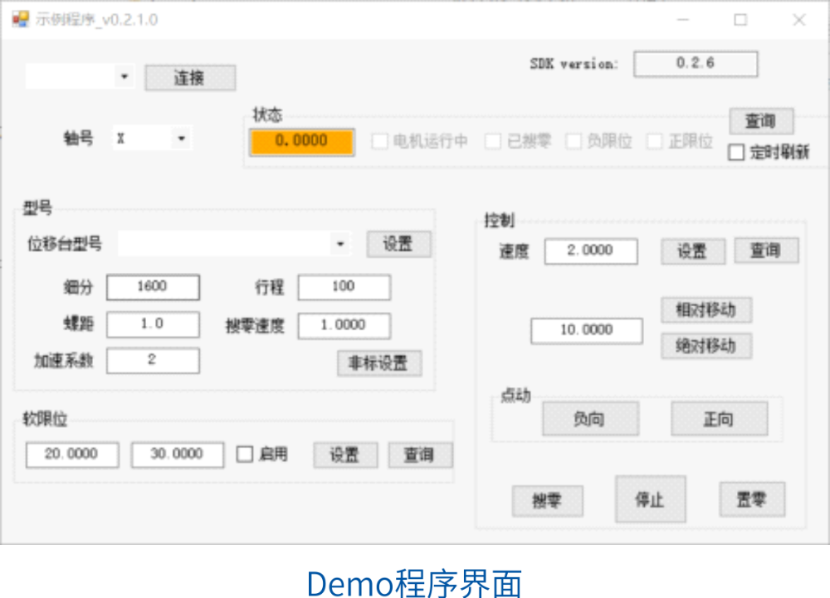830x598 pixels.
Task: Toggle the 已找零 checkbox
Action: tap(492, 141)
